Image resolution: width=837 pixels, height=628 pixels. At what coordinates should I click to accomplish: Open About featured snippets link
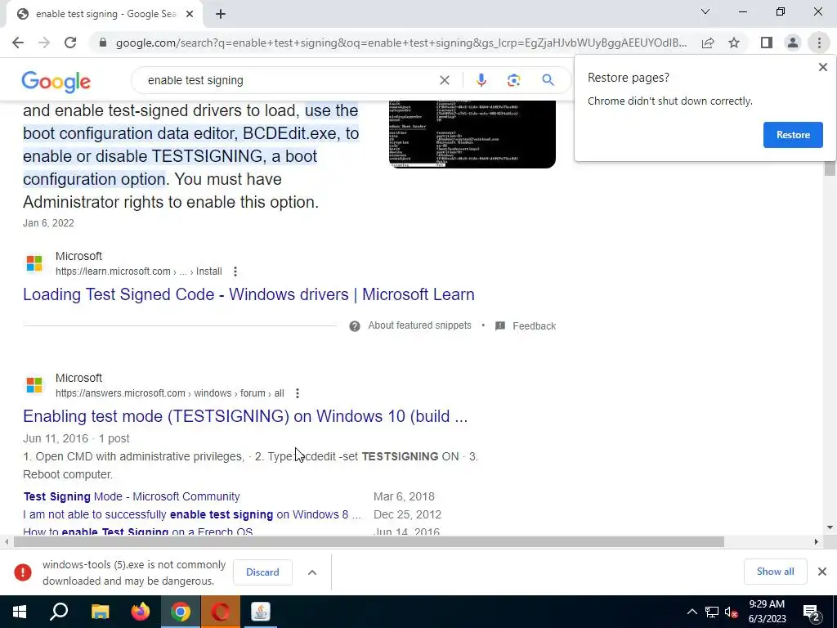pos(419,325)
